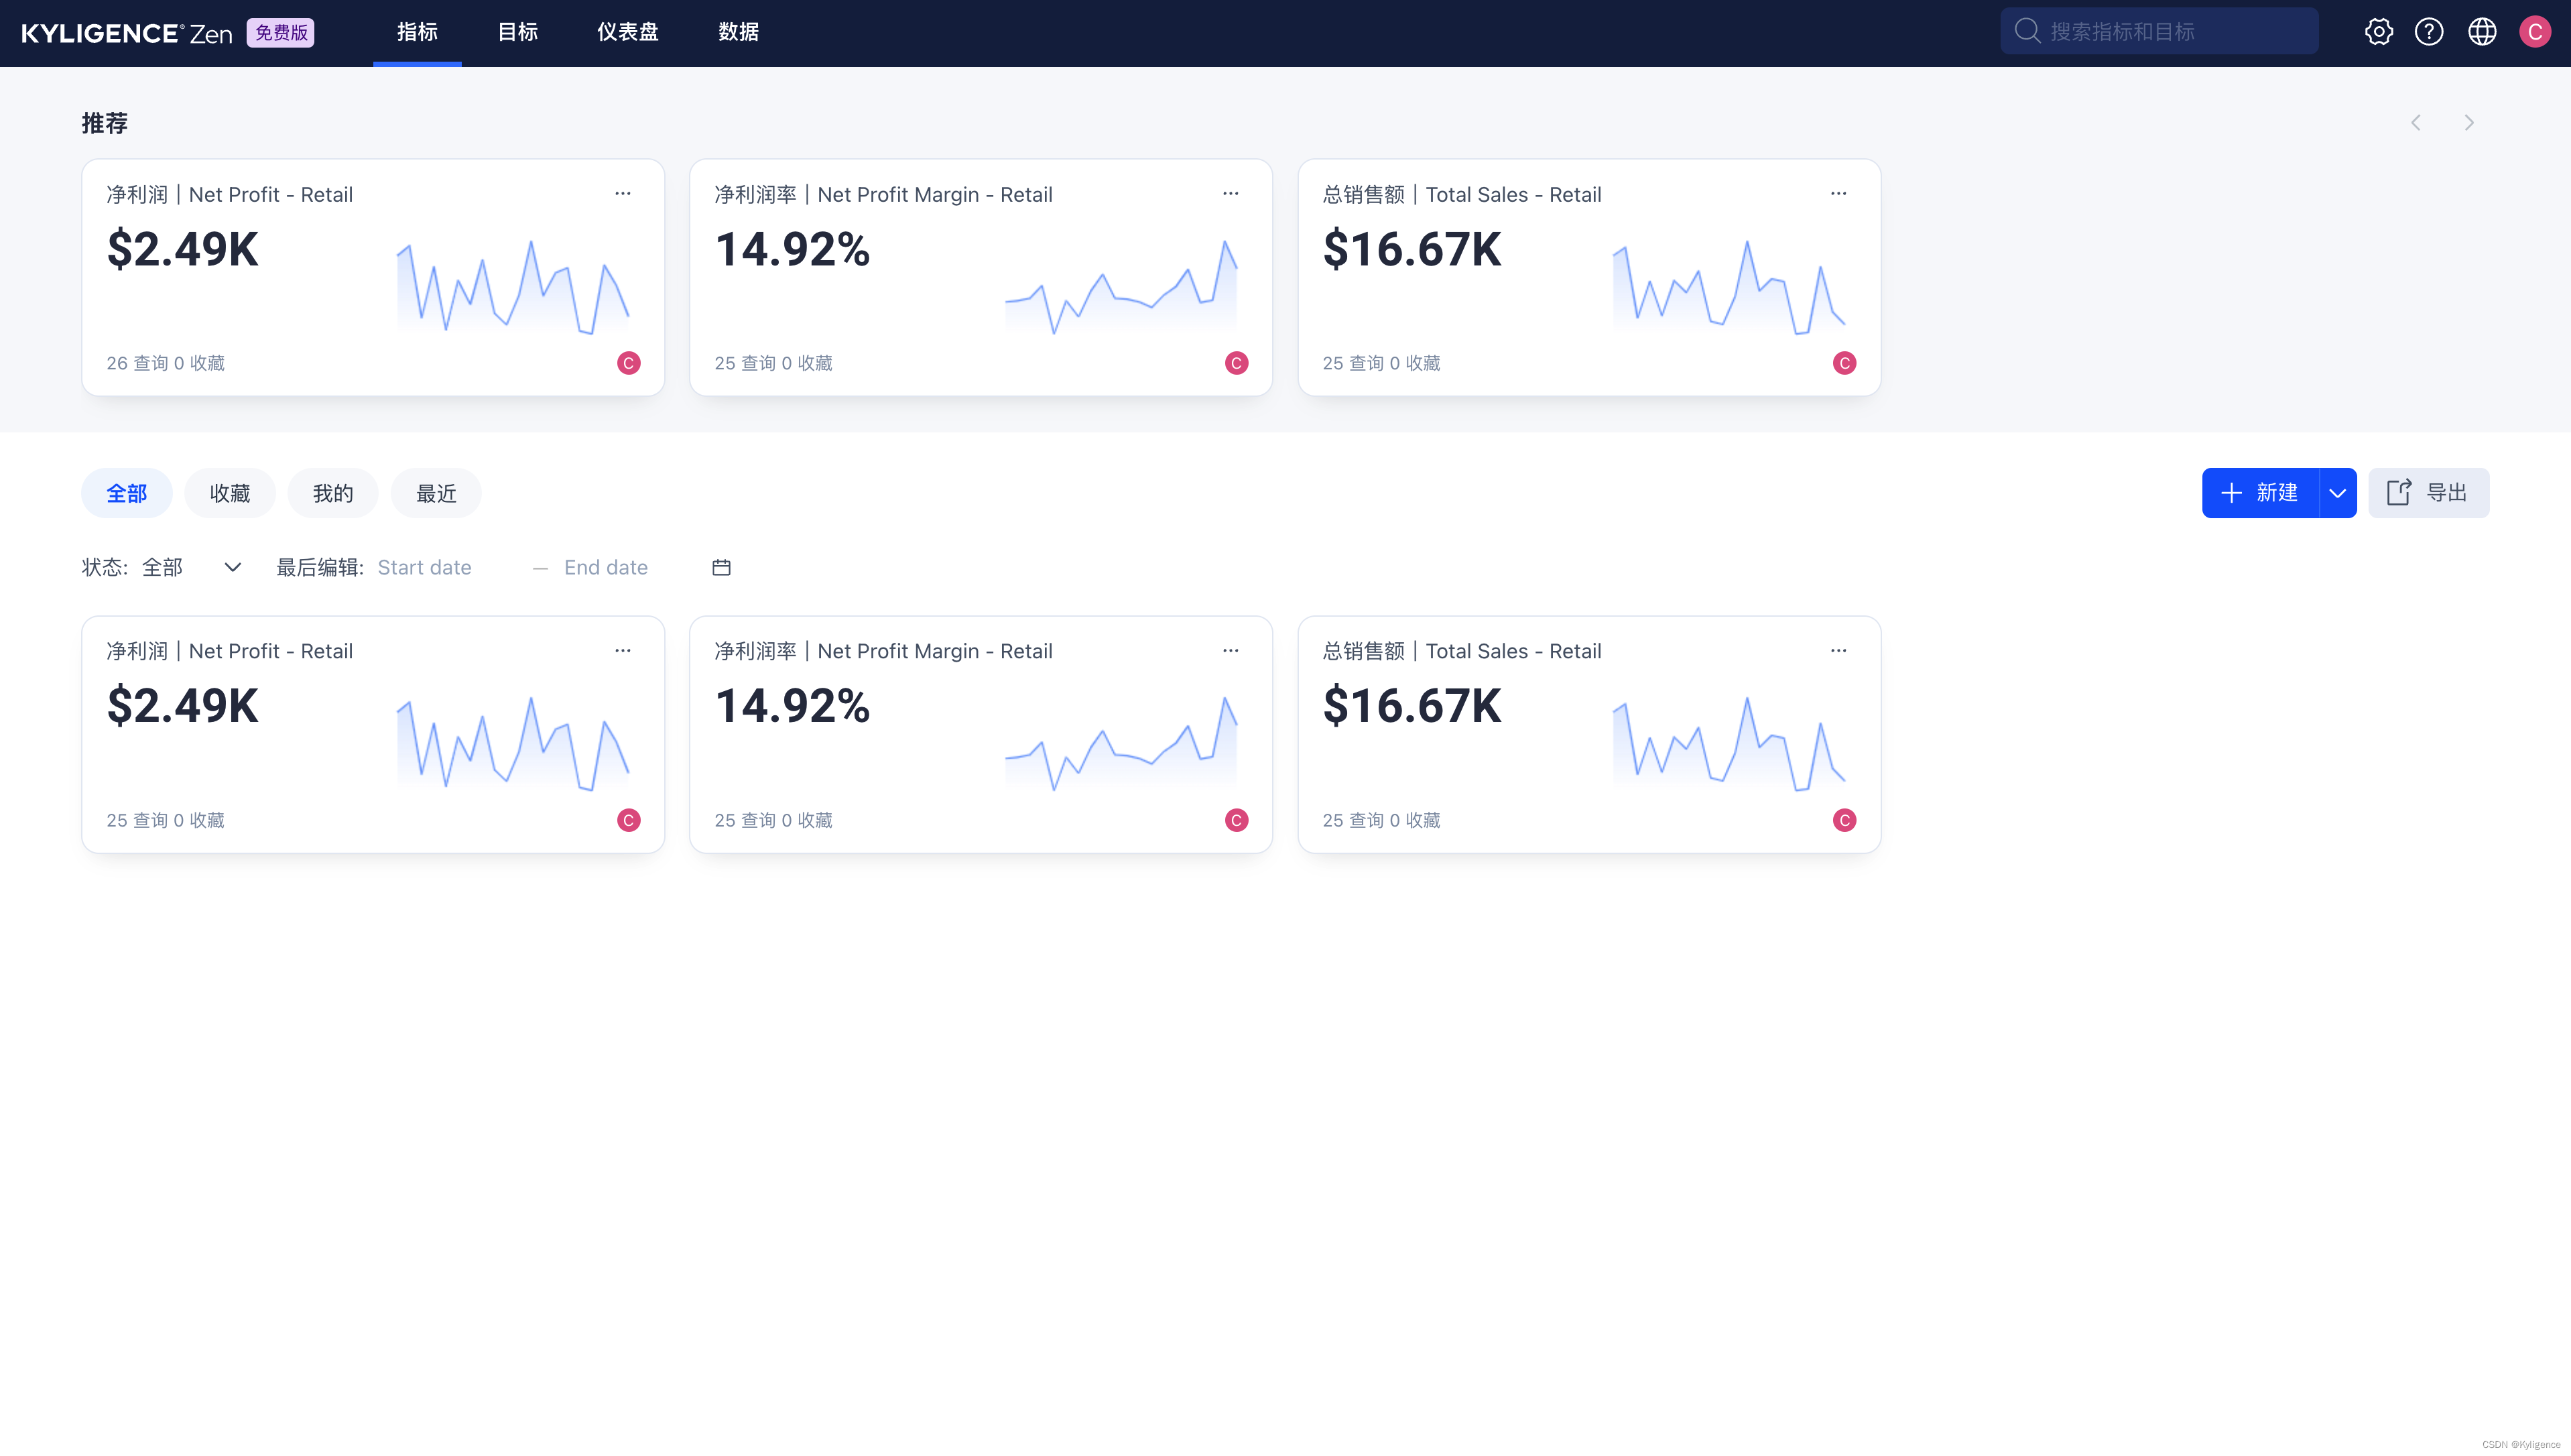Open the user avatar in top bar
The width and height of the screenshot is (2571, 1456).
(x=2535, y=32)
